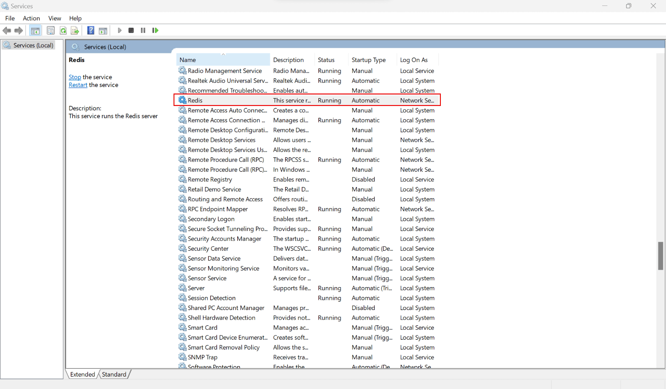Click the Refresh toolbar icon
Image resolution: width=666 pixels, height=389 pixels.
[x=63, y=30]
